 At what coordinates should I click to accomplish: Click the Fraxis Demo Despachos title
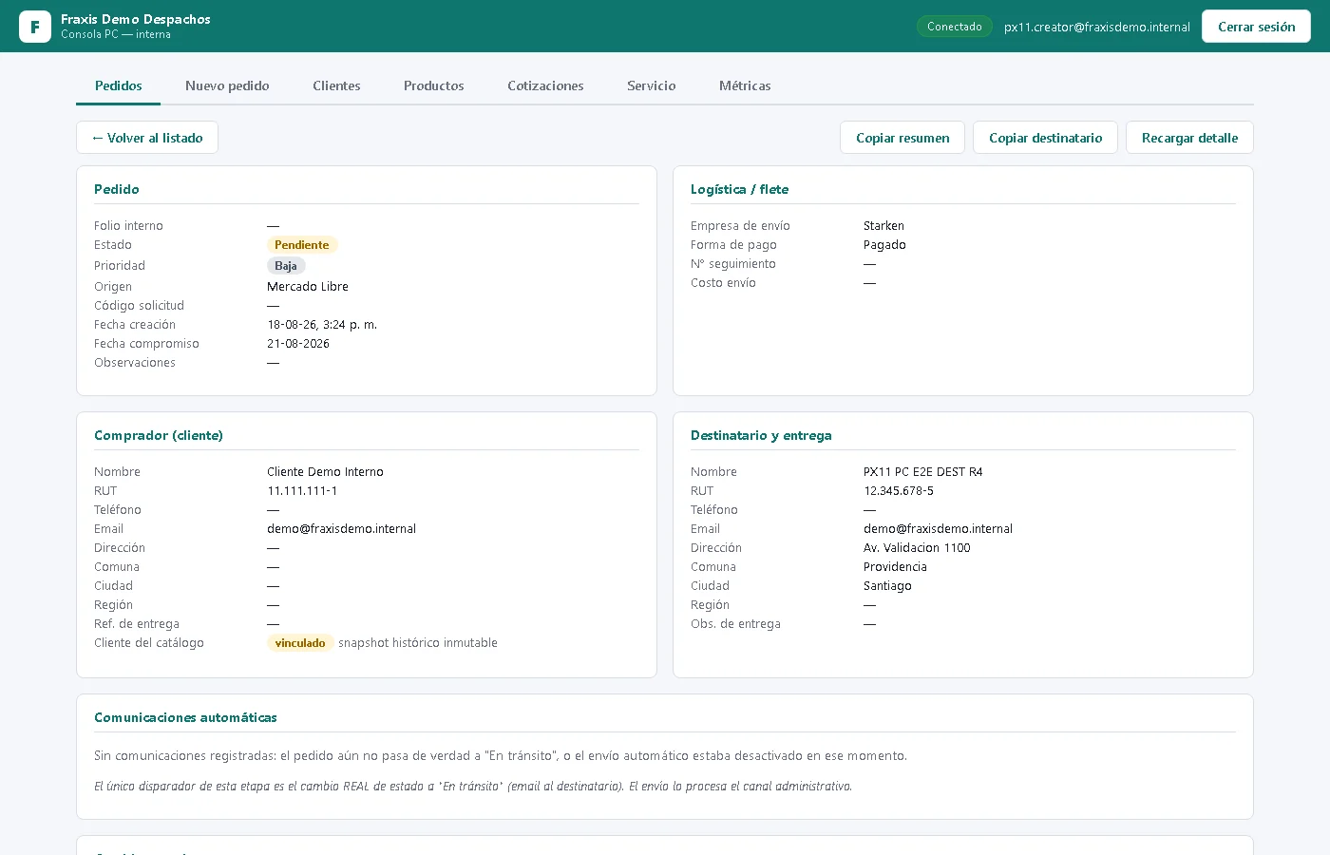136,19
